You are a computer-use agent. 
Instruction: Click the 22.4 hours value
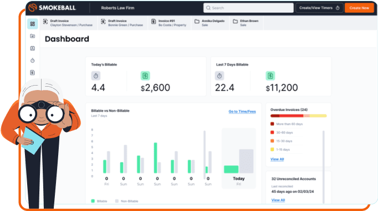click(x=224, y=88)
